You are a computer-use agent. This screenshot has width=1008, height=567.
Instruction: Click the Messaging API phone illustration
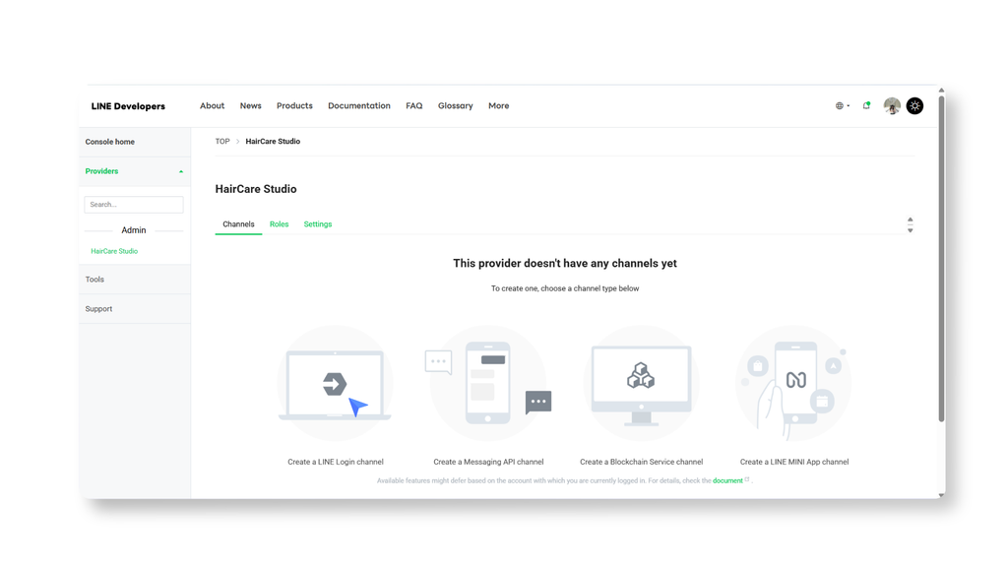coord(488,383)
